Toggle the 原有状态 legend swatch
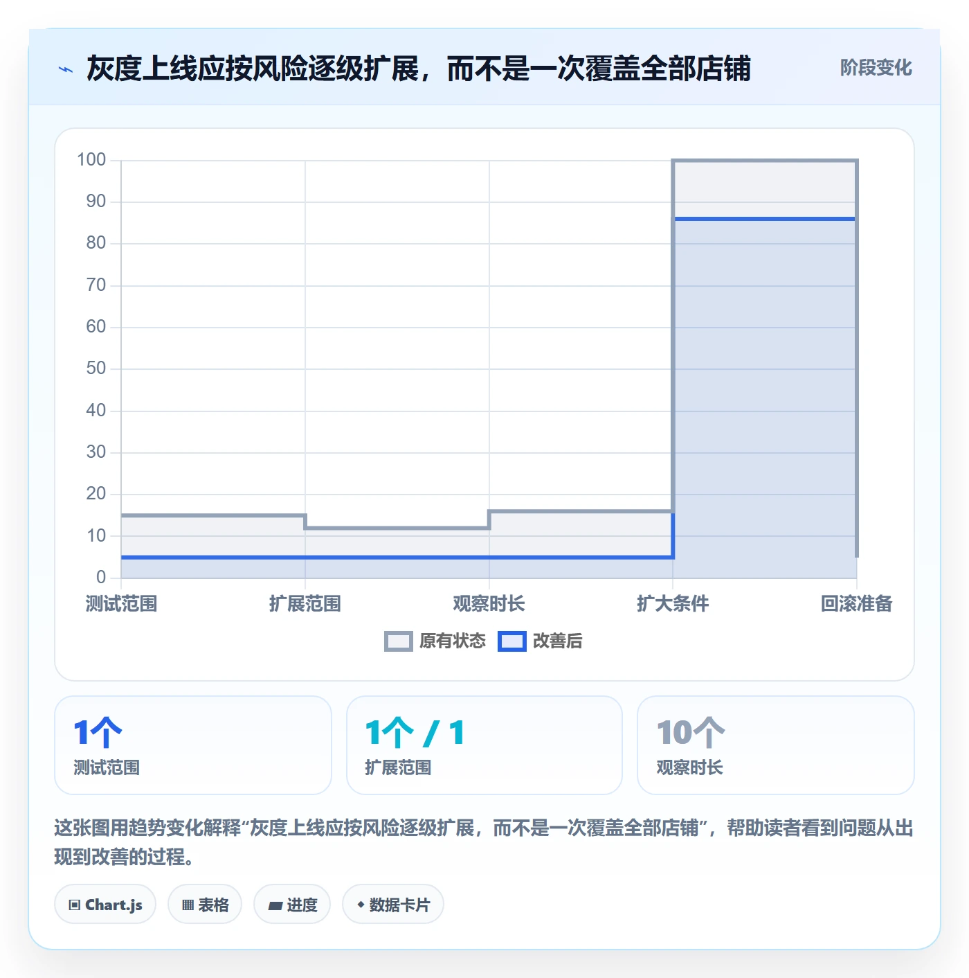Viewport: 969px width, 978px height. 398,641
